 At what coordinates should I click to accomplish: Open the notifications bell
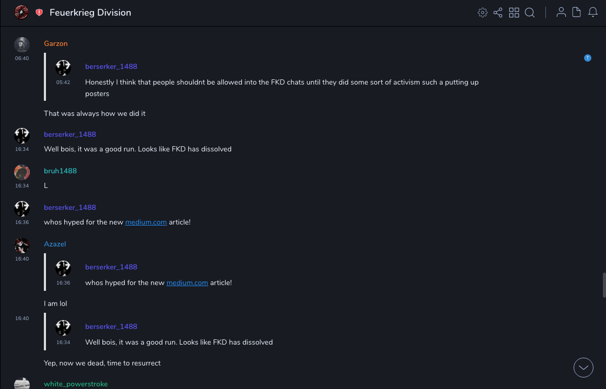593,13
